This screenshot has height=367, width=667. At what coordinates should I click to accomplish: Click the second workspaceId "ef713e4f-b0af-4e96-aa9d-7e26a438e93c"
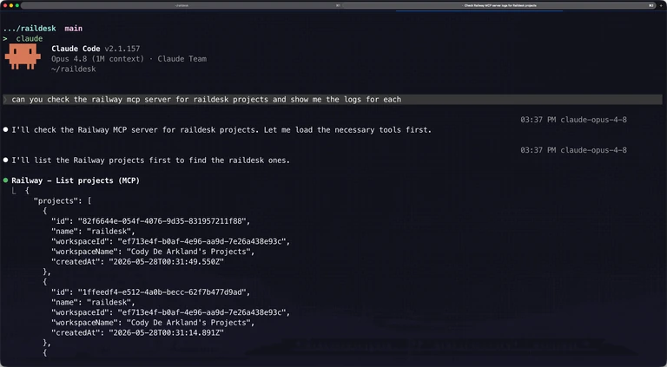(201, 312)
